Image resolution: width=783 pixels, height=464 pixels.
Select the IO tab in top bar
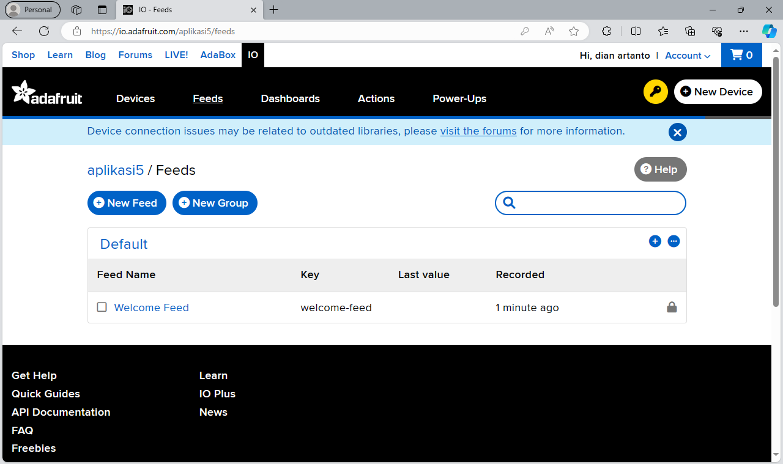253,55
